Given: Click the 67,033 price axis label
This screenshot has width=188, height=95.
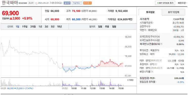Looking at the screenshot, I should point(128,66).
